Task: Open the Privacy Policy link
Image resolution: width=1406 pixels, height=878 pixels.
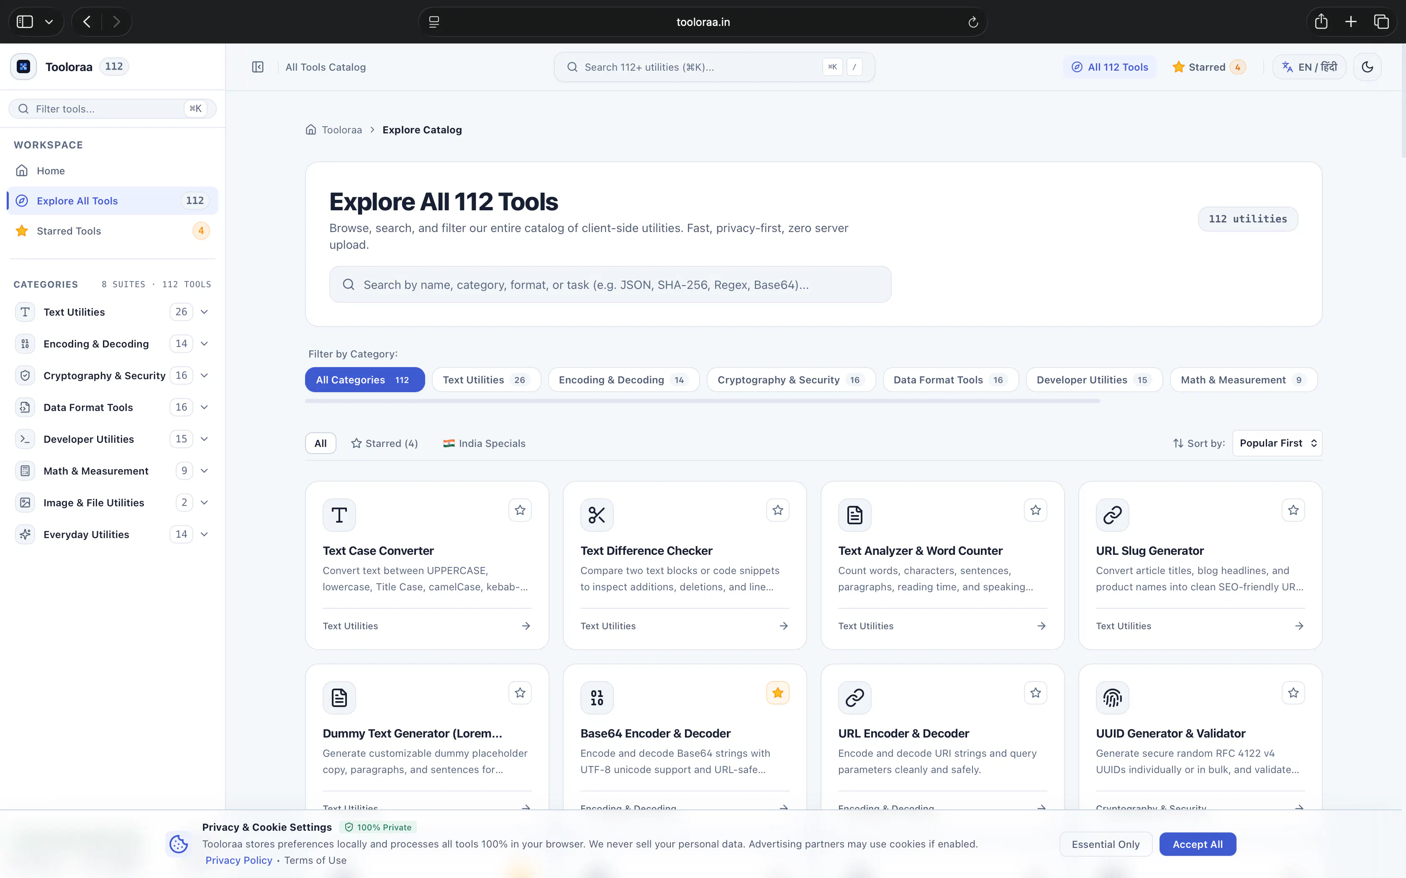Action: click(x=238, y=860)
